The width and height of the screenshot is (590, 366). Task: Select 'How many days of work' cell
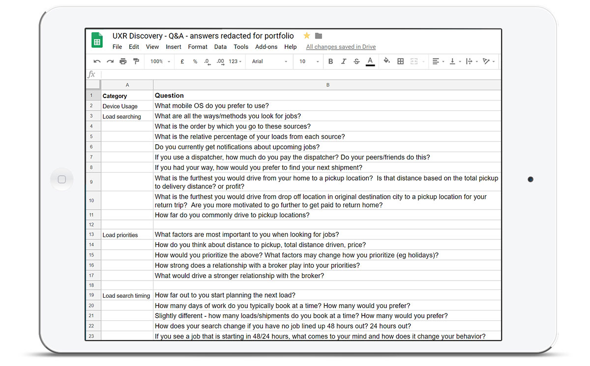point(327,306)
